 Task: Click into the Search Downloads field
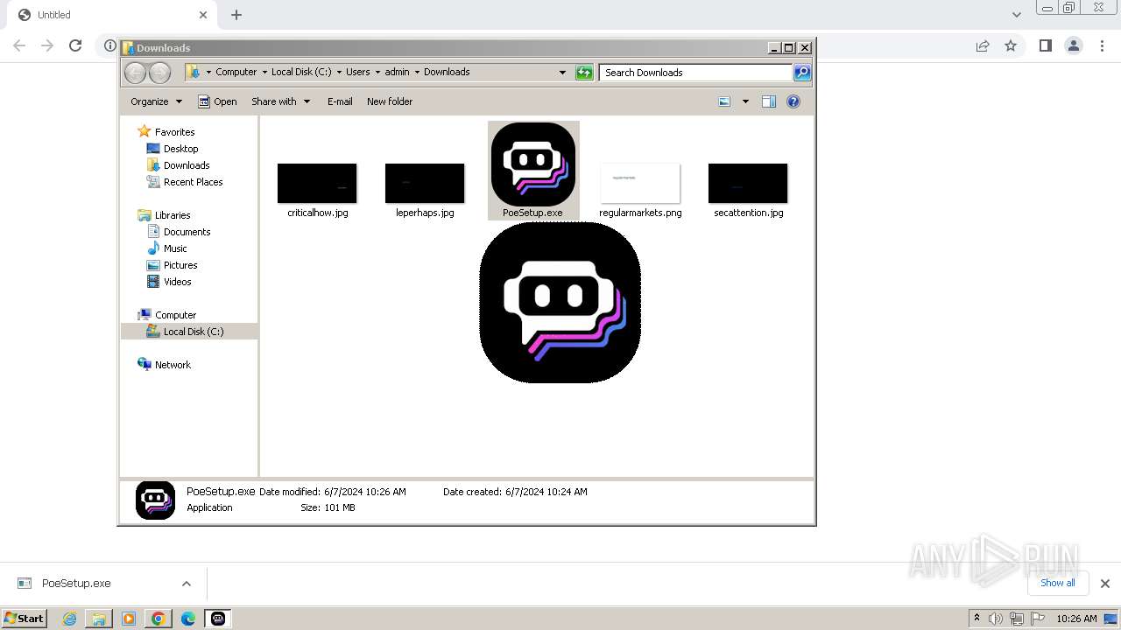[696, 73]
